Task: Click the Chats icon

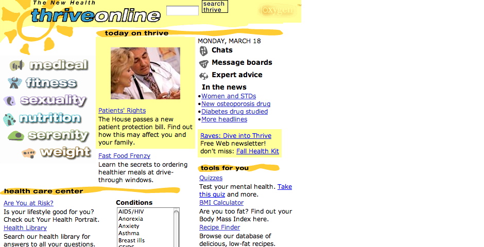Action: click(203, 50)
